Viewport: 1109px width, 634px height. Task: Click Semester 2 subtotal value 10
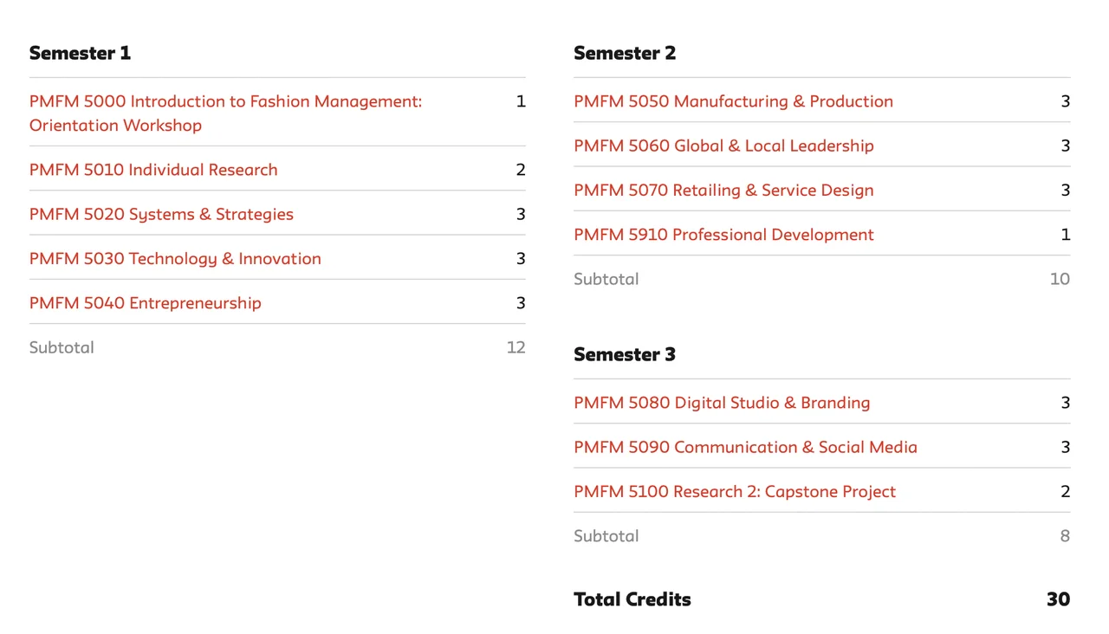1060,280
